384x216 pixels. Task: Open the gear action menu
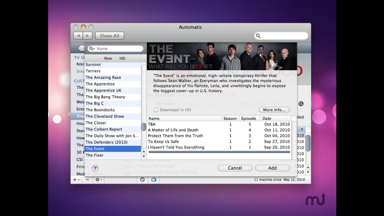click(98, 180)
